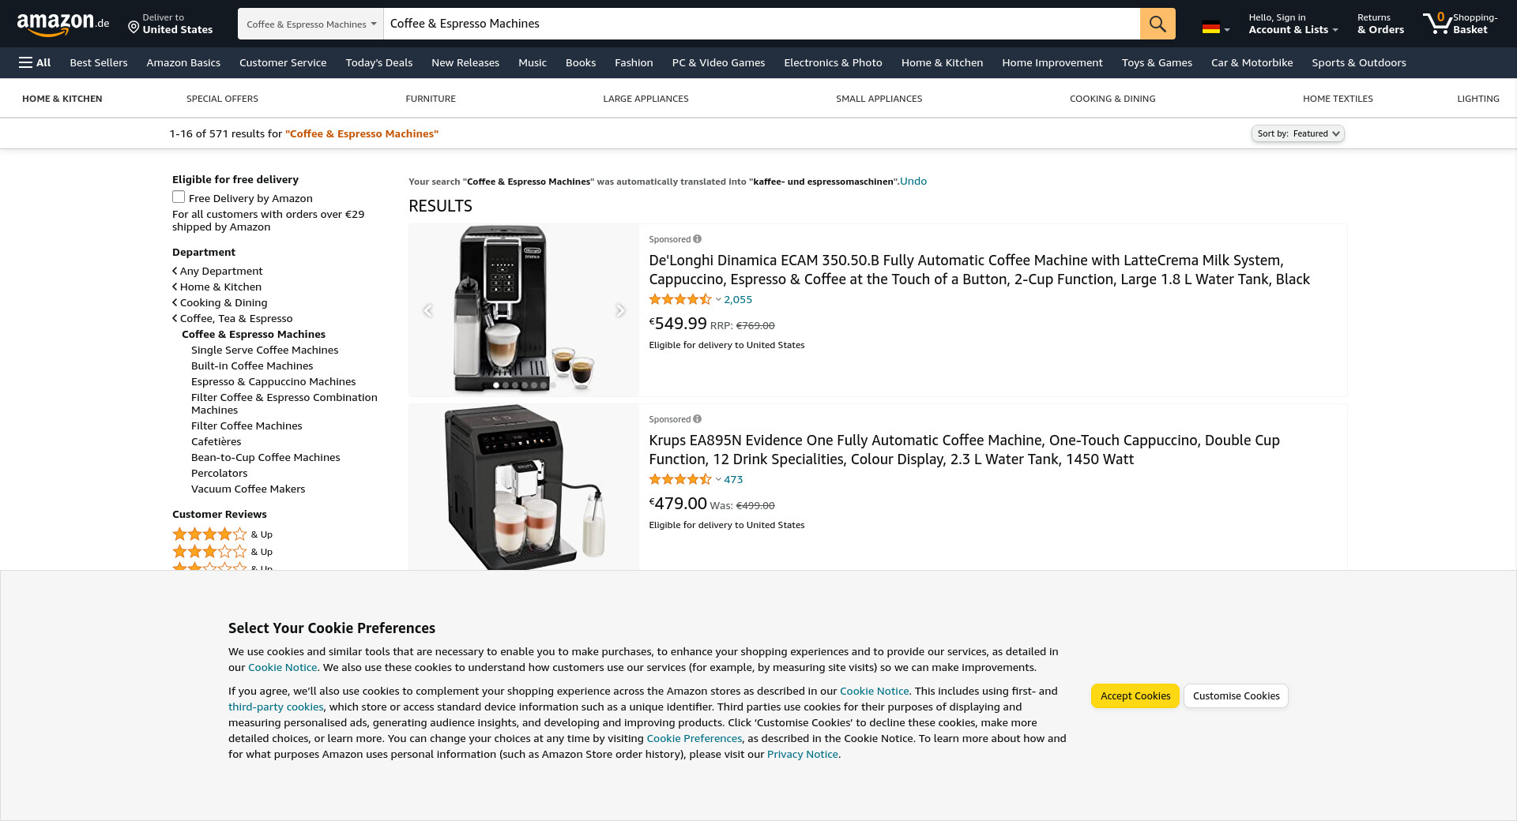This screenshot has width=1517, height=821.
Task: Enable Free Delivery by Amazon checkbox
Action: click(x=179, y=197)
